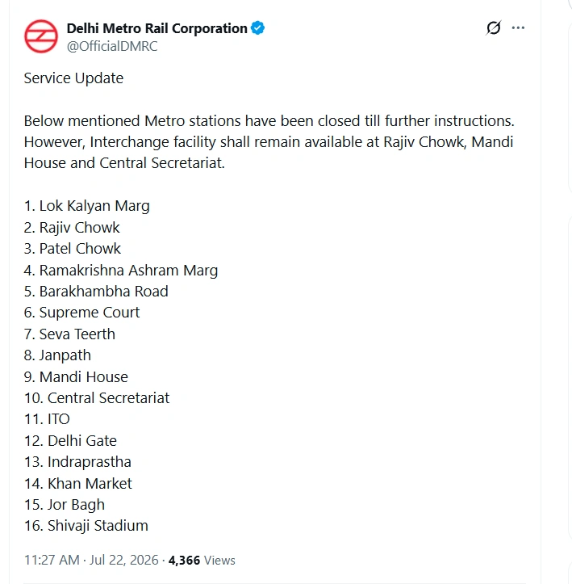The width and height of the screenshot is (572, 584).
Task: Open the Delhi Metro red logo avatar
Action: pyautogui.click(x=41, y=36)
